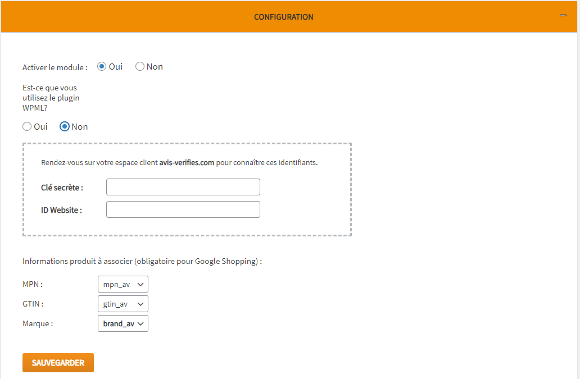Viewport: 580px width, 379px height.
Task: Click the CONFIGURATION header title
Action: [x=283, y=17]
